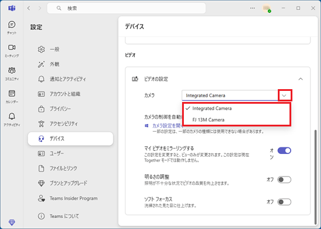321x229 pixels.
Task: Open the Teams Insider Program page
Action: pos(71,198)
